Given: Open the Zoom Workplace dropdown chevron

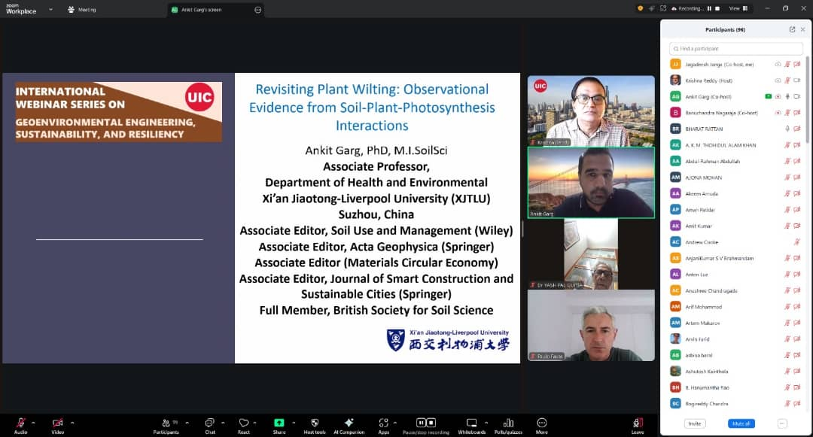Looking at the screenshot, I should [x=50, y=10].
